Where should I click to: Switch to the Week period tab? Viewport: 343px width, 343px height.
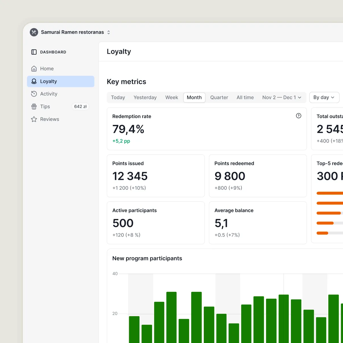[x=172, y=97]
